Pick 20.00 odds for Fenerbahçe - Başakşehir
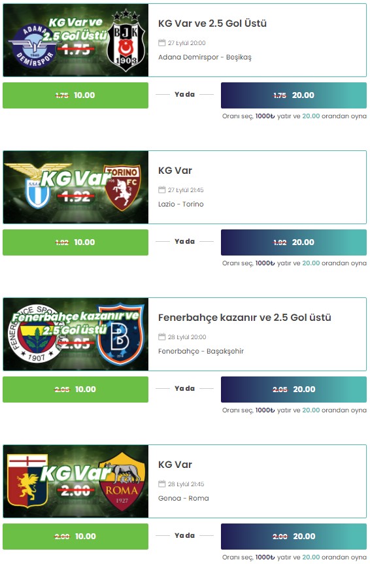Image resolution: width=370 pixels, height=564 pixels. [294, 390]
